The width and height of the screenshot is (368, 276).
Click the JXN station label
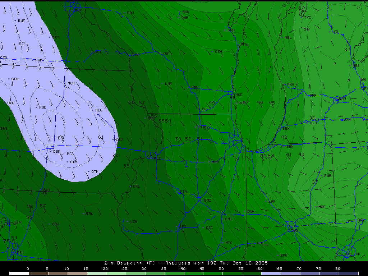click(x=347, y=120)
